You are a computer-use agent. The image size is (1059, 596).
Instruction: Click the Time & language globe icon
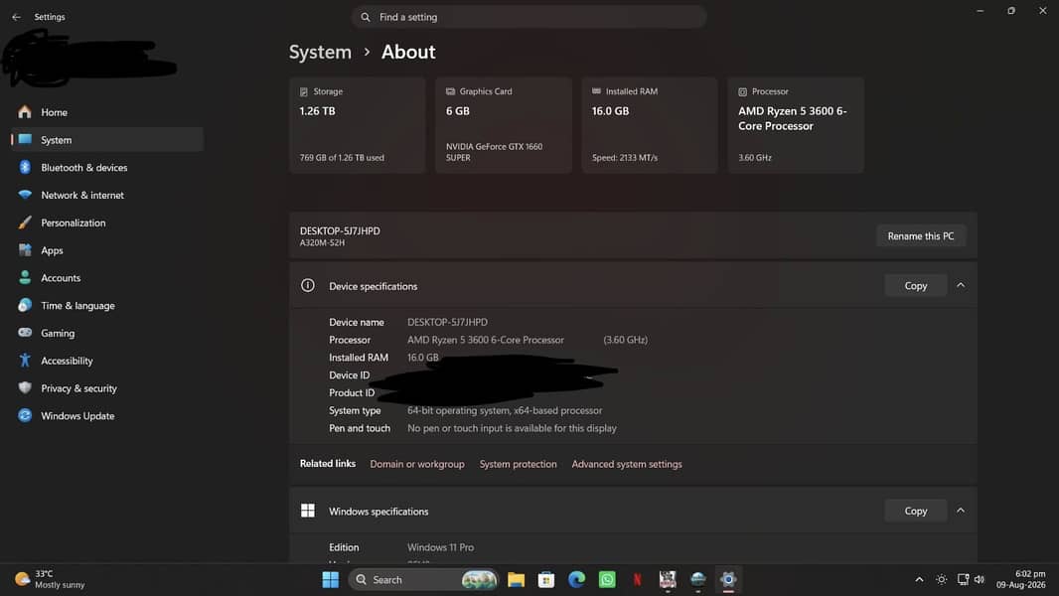25,305
